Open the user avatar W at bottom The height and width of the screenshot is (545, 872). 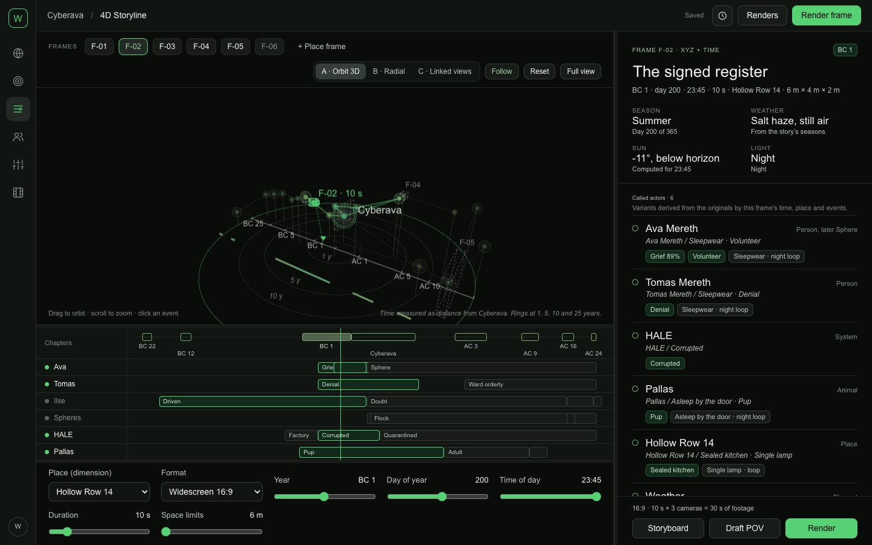coord(18,526)
